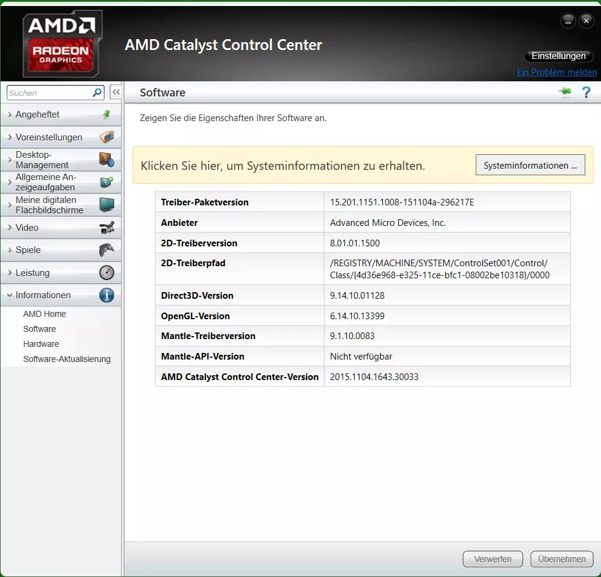Click the Übernehmen button
Viewport: 601px width, 577px height.
coord(561,559)
